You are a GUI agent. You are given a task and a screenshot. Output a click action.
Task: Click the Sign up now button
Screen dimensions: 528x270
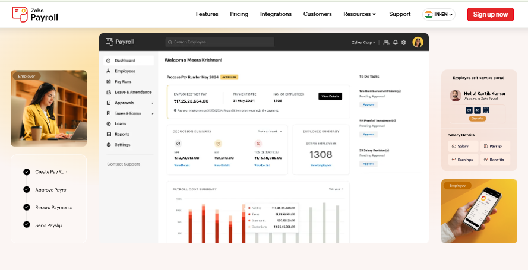pyautogui.click(x=491, y=14)
